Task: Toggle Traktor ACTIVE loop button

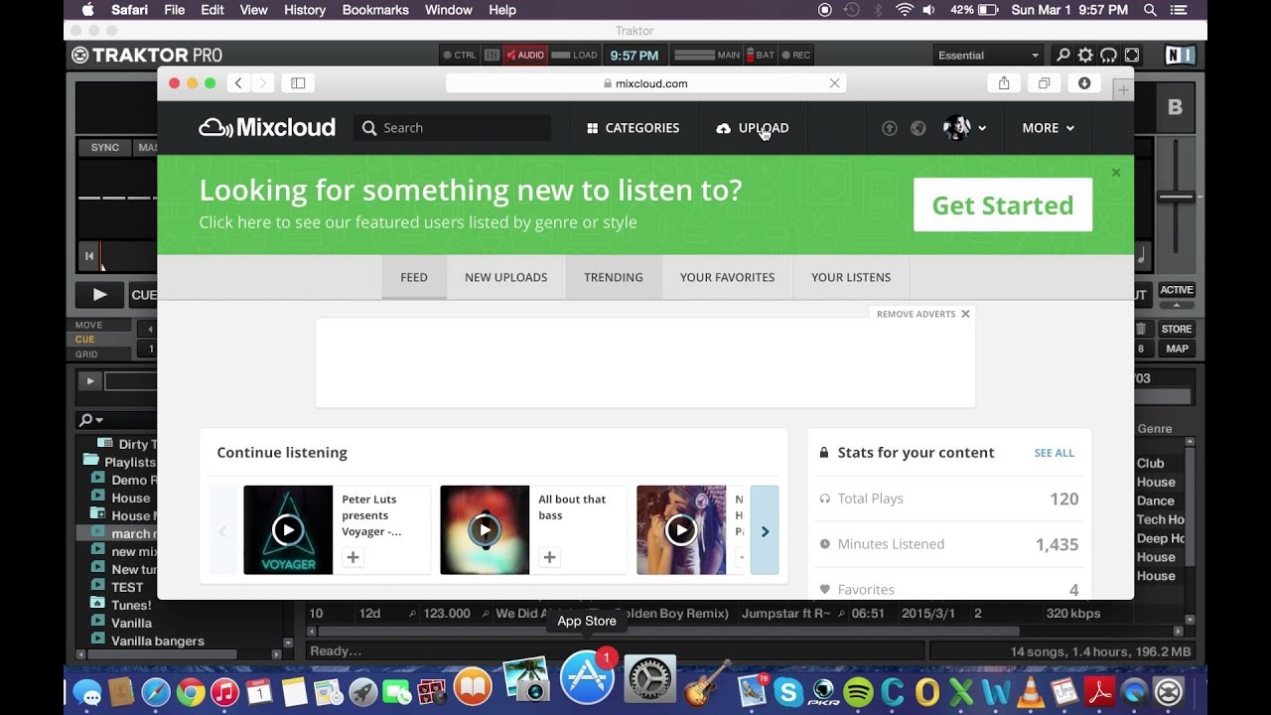Action: point(1177,290)
